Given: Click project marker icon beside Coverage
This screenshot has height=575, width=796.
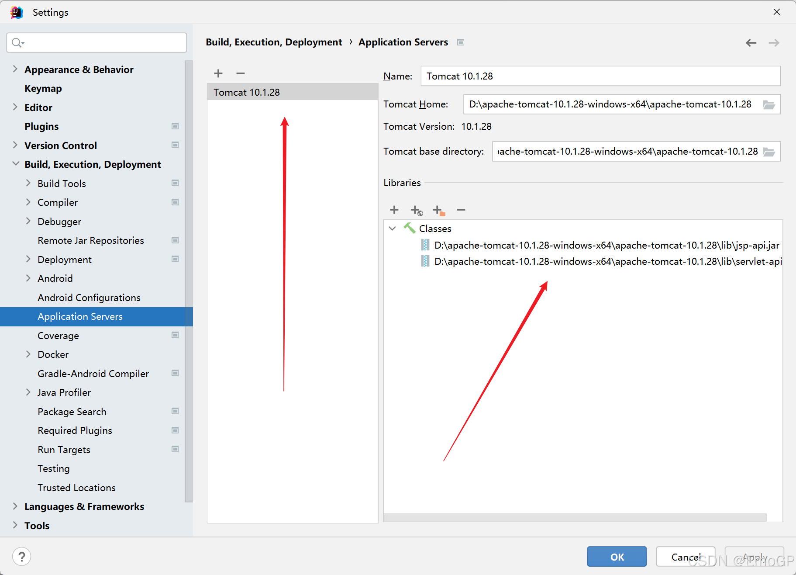Looking at the screenshot, I should (175, 335).
